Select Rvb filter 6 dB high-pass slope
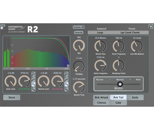Image resolution: width=154 pixels, height=130 pixels. click(66, 79)
